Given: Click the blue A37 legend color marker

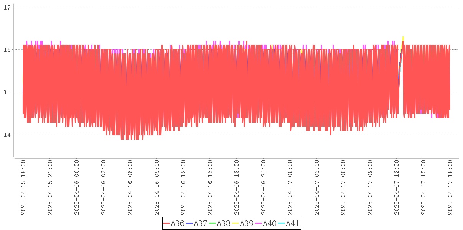Looking at the screenshot, I should [189, 223].
